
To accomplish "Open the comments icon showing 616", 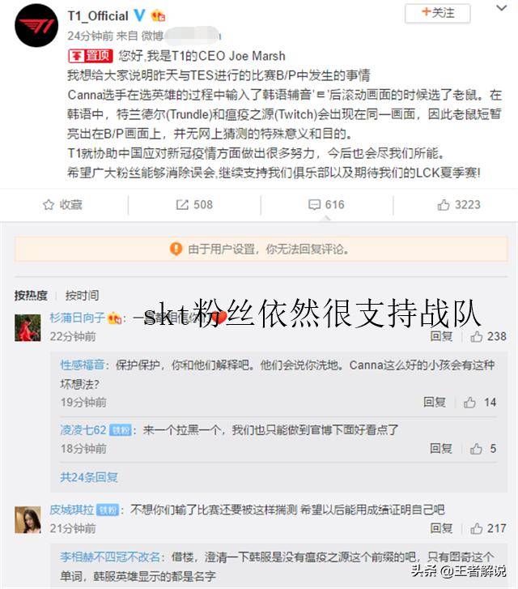I will coord(314,205).
